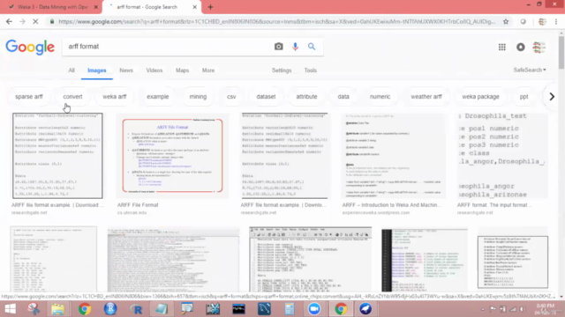The width and height of the screenshot is (565, 317).
Task: Open a new browser tab with plus
Action: pos(210,7)
